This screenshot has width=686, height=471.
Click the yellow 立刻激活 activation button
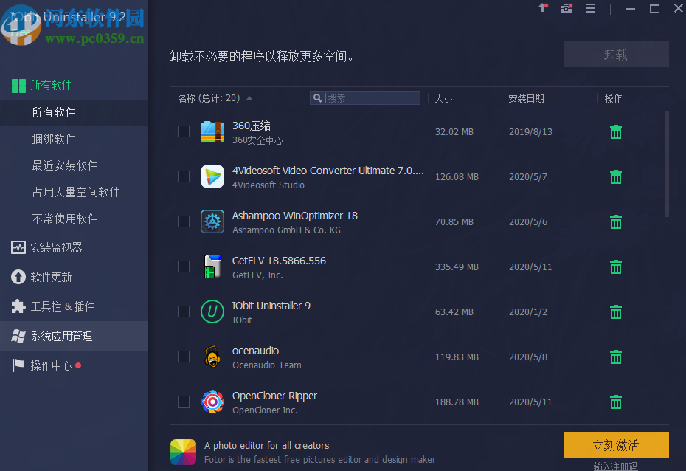point(615,444)
